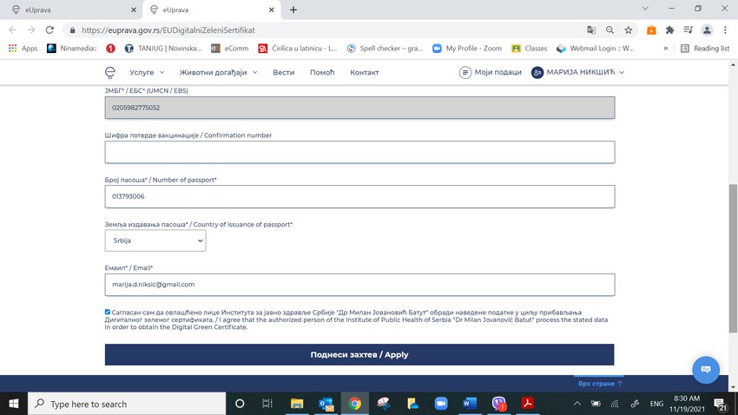Launch Word from the taskbar
Screen dimensions: 738x415
(x=469, y=404)
